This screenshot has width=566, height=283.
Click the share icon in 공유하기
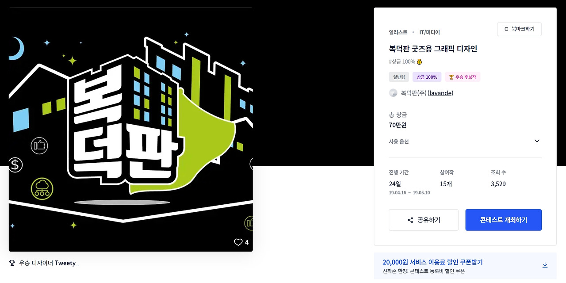[410, 220]
